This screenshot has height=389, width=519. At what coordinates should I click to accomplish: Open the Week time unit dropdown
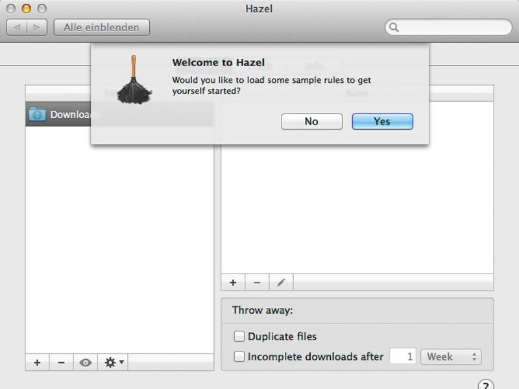click(x=451, y=357)
